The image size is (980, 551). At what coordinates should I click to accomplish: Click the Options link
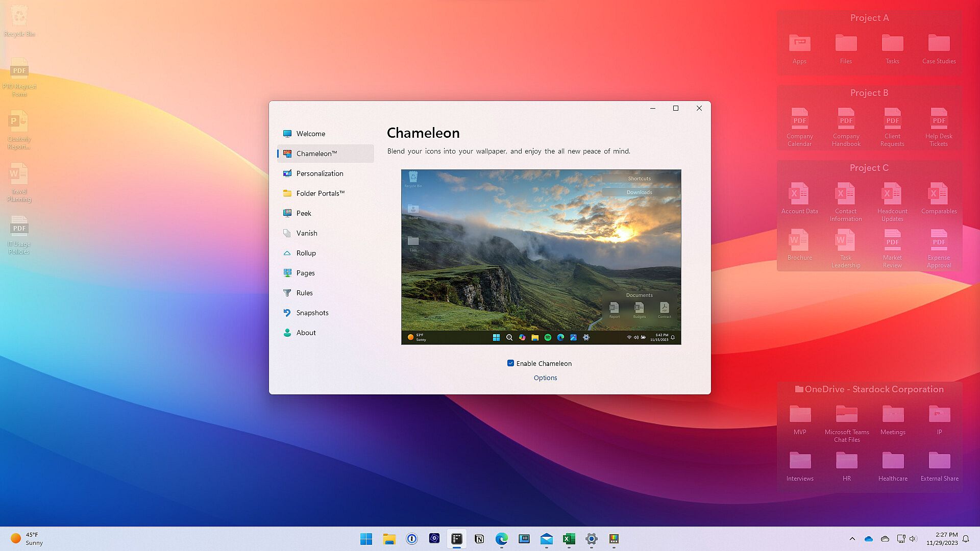[545, 378]
